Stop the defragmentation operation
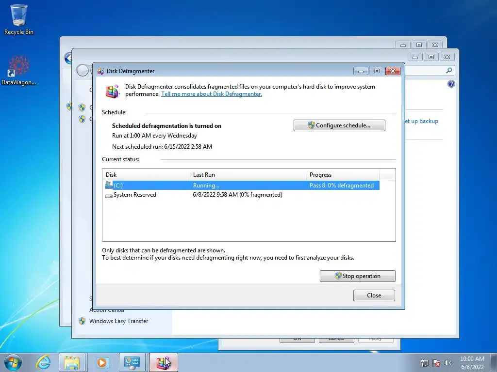Viewport: 497px width, 372px height. pos(358,276)
